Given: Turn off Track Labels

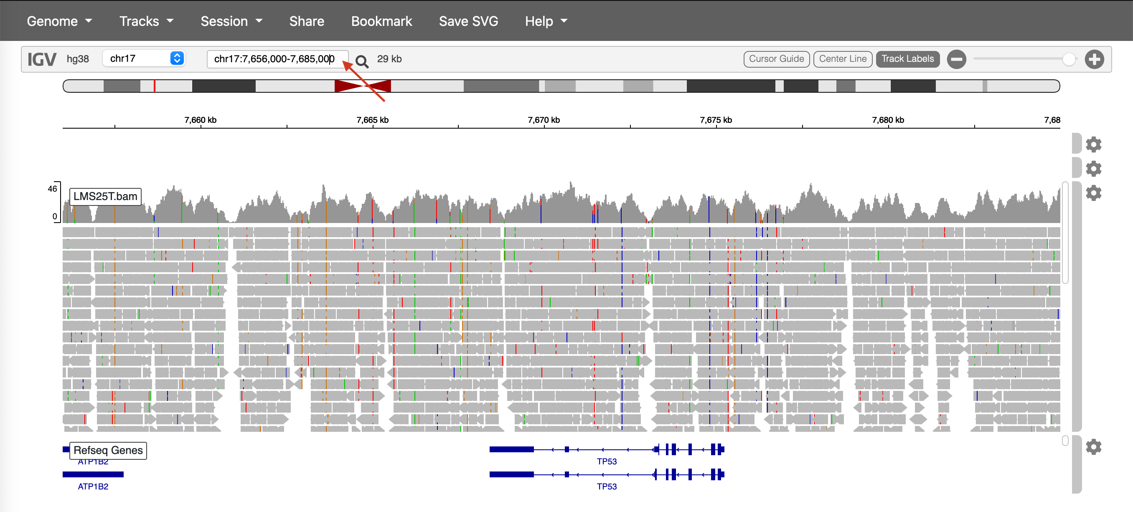Looking at the screenshot, I should 907,59.
